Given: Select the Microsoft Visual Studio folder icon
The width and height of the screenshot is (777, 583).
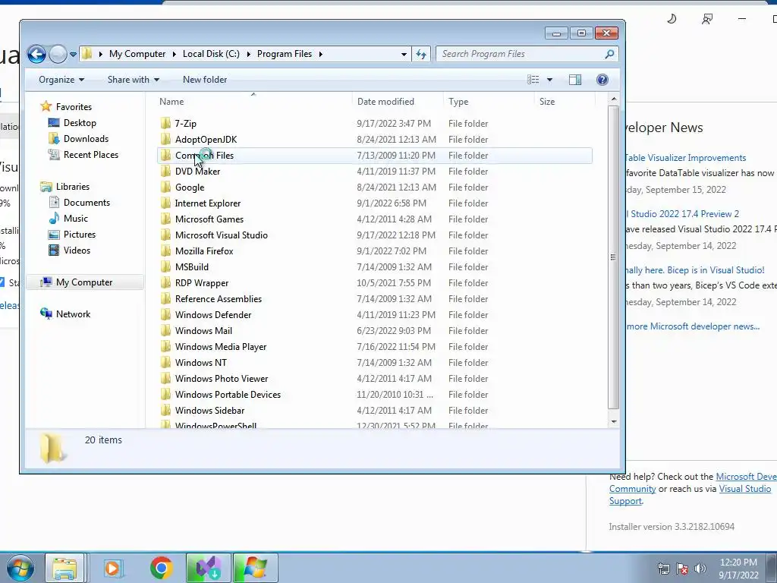Looking at the screenshot, I should [x=166, y=235].
